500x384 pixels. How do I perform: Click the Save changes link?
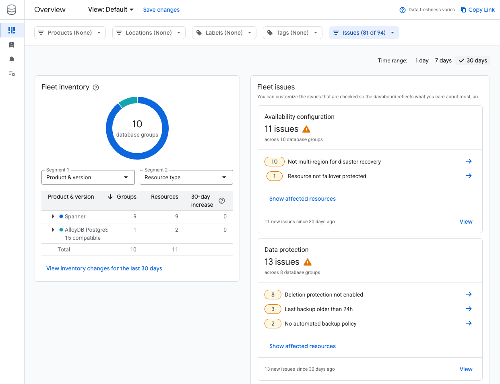(161, 10)
